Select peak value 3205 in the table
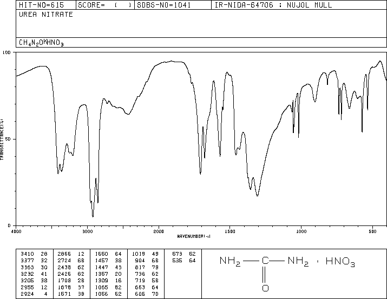The image size is (387, 299). 27,281
